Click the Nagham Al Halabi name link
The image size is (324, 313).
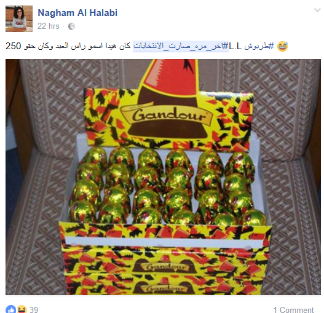pos(77,13)
